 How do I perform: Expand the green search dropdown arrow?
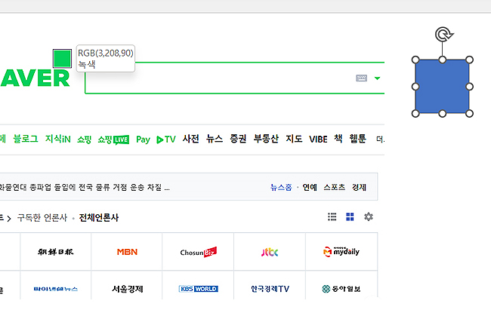[378, 78]
